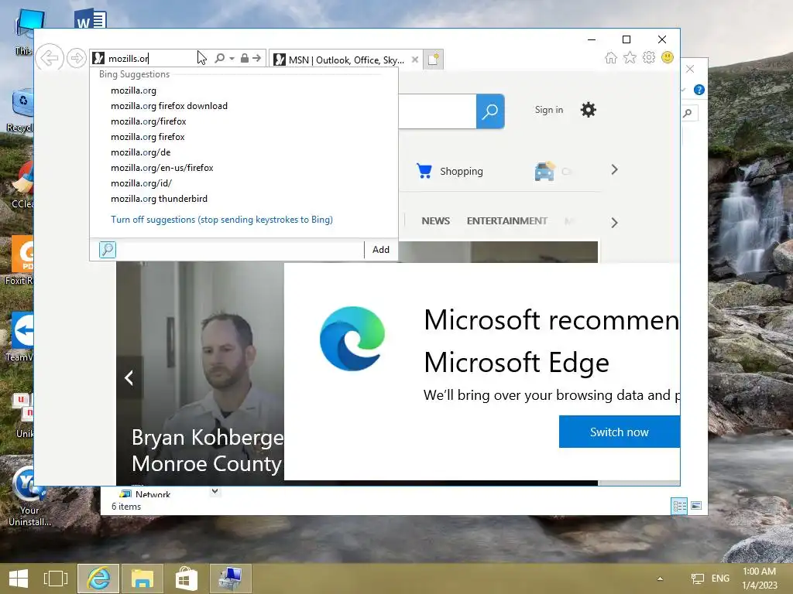Image resolution: width=793 pixels, height=594 pixels.
Task: Expand more categories chevron beside ENTERTAINMENT
Action: coord(614,223)
